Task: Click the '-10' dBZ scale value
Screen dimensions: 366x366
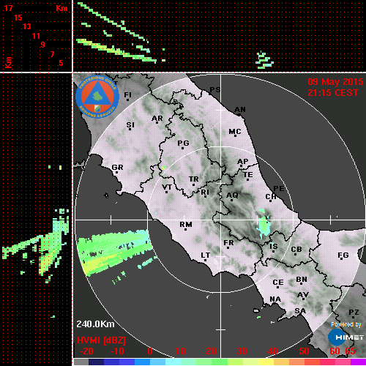Action: pyautogui.click(x=117, y=351)
